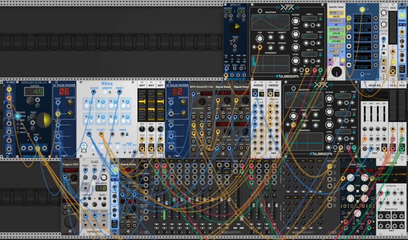Click MixMaster track 01 left input jack
This screenshot has width=408, height=240.
(x=156, y=166)
